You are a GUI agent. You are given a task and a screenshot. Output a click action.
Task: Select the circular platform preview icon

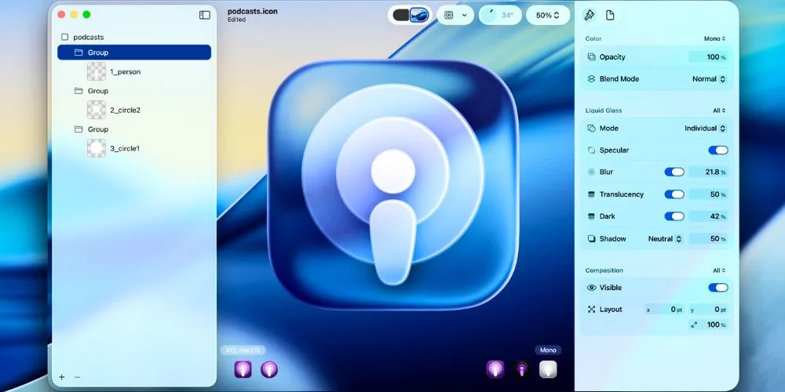coord(269,369)
